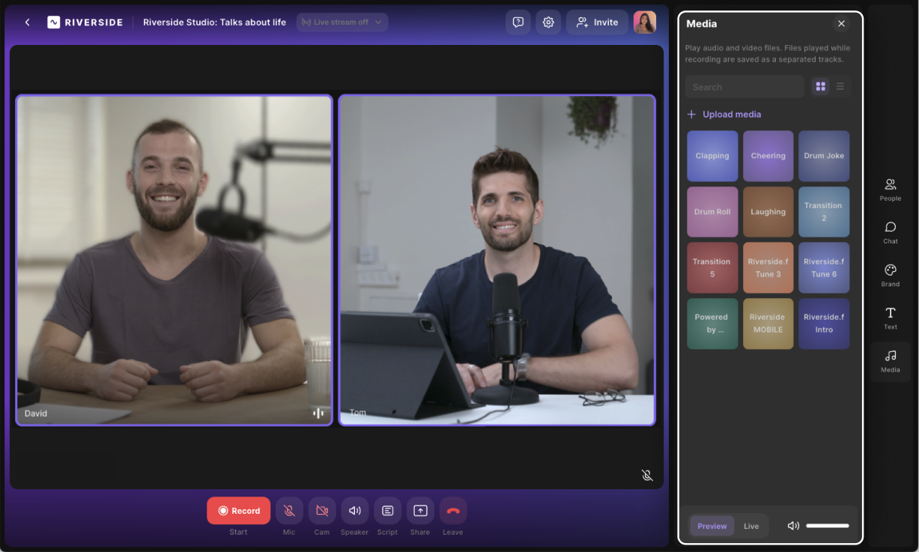Screen dimensions: 919x552
Task: Open the People tab in sidebar
Action: tap(890, 189)
